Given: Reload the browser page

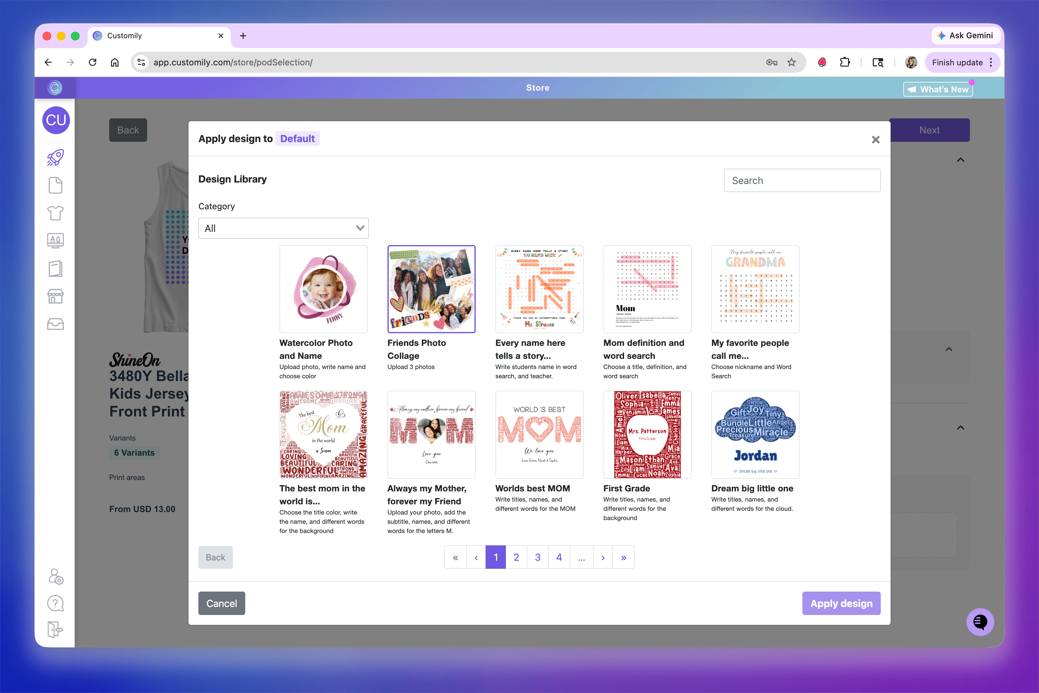Looking at the screenshot, I should click(93, 62).
